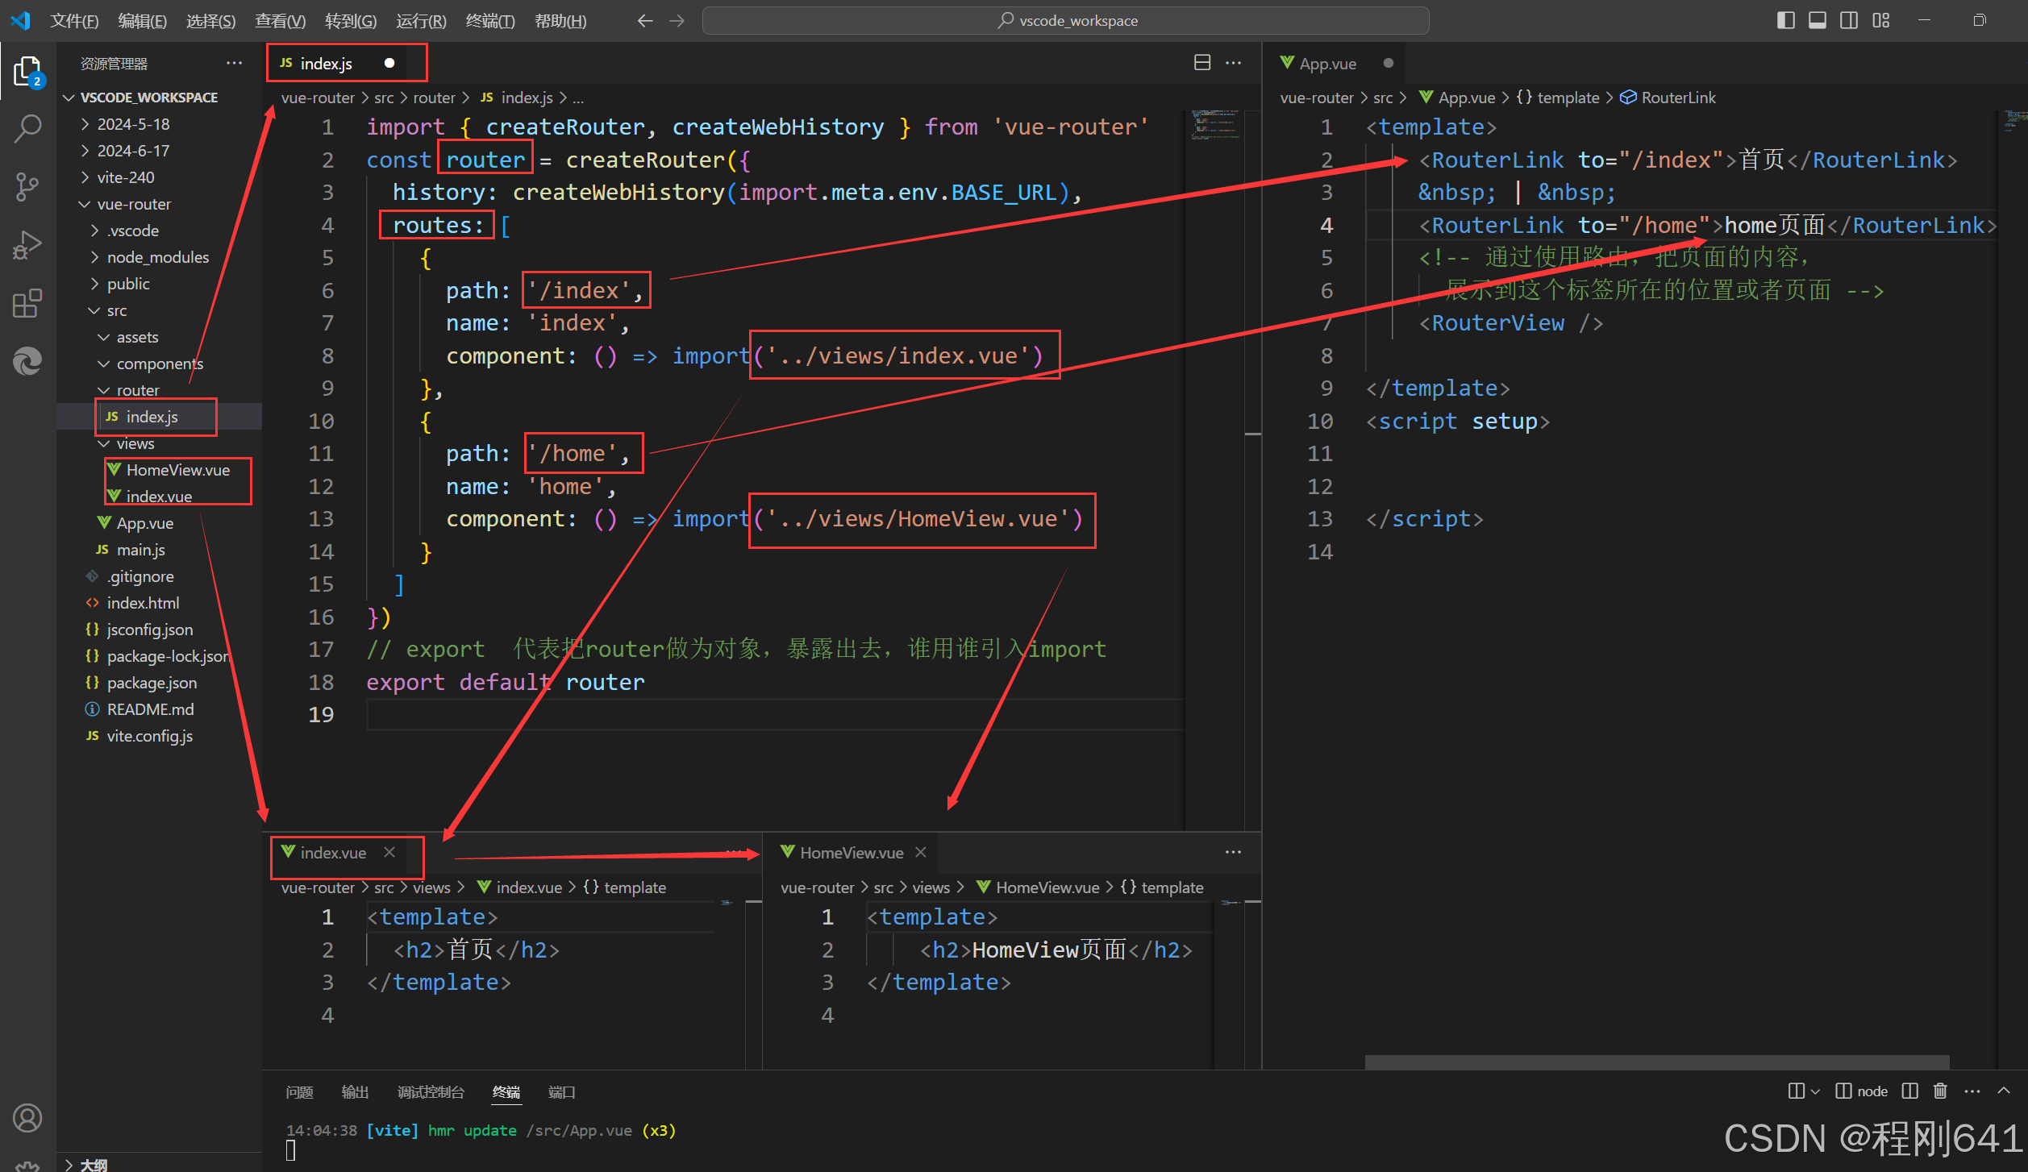Screen dimensions: 2028x1172
Task: Open the 终端(T) menu
Action: (489, 21)
